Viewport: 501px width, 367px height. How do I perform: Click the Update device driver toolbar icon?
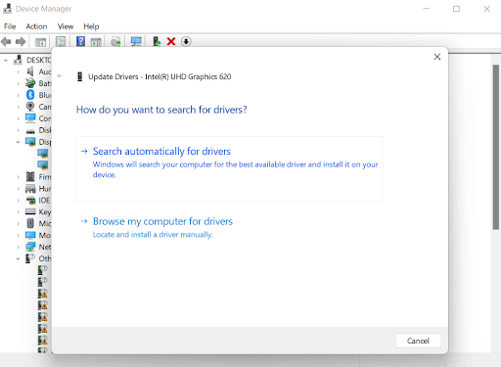coord(115,41)
